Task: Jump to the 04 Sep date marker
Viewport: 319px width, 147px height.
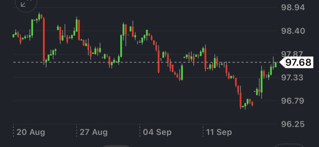Action: pos(157,132)
